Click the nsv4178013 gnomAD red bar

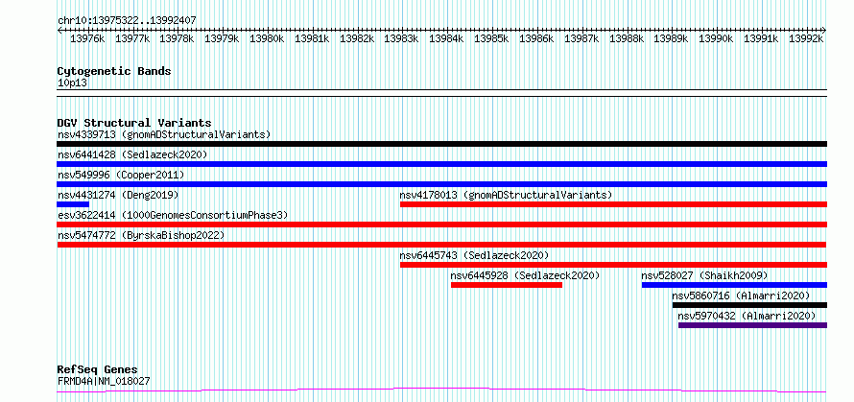(613, 204)
